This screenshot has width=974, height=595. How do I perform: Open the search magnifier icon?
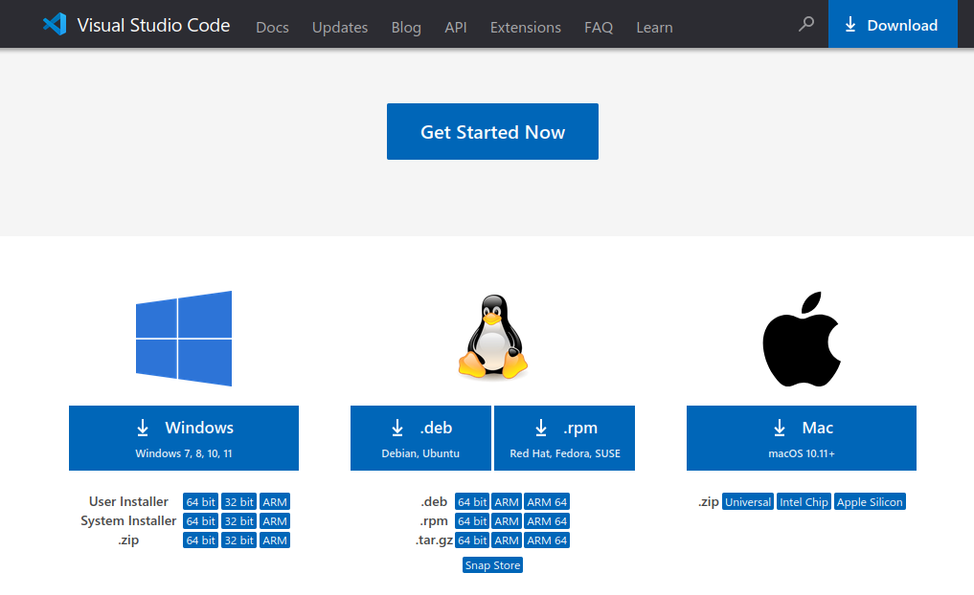point(806,24)
